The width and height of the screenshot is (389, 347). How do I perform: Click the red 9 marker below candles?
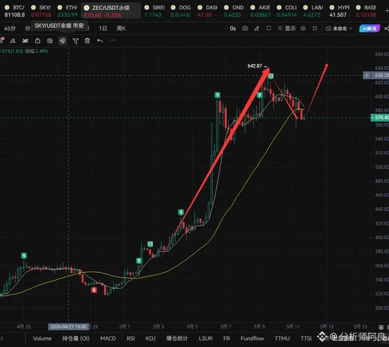click(x=94, y=290)
